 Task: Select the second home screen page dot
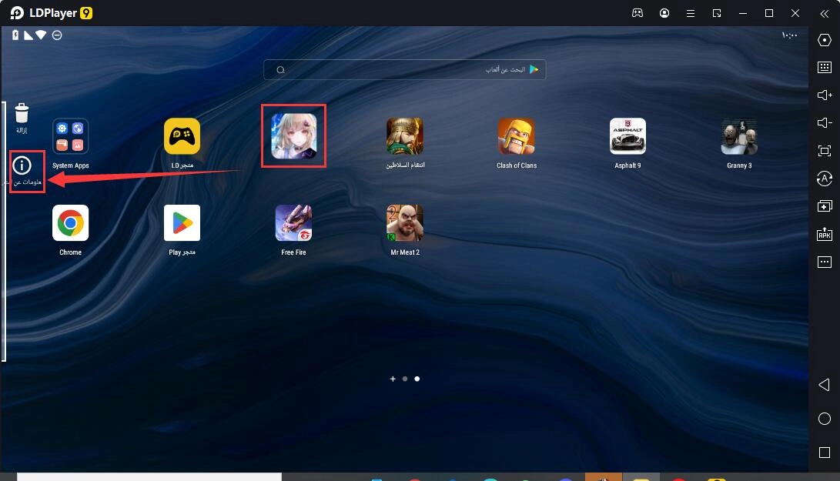click(417, 379)
